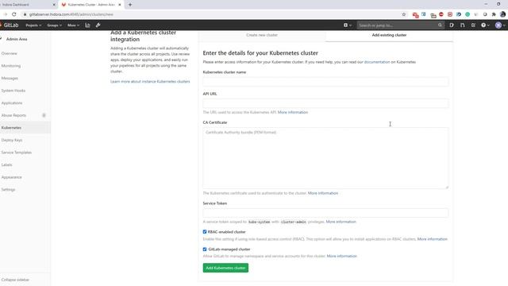Click the search magnifier icon
Image resolution: width=508 pixels, height=286 pixels.
(x=440, y=25)
